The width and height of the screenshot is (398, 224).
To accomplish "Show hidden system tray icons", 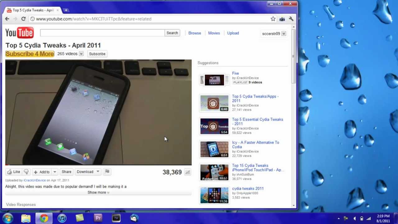I will (x=339, y=218).
